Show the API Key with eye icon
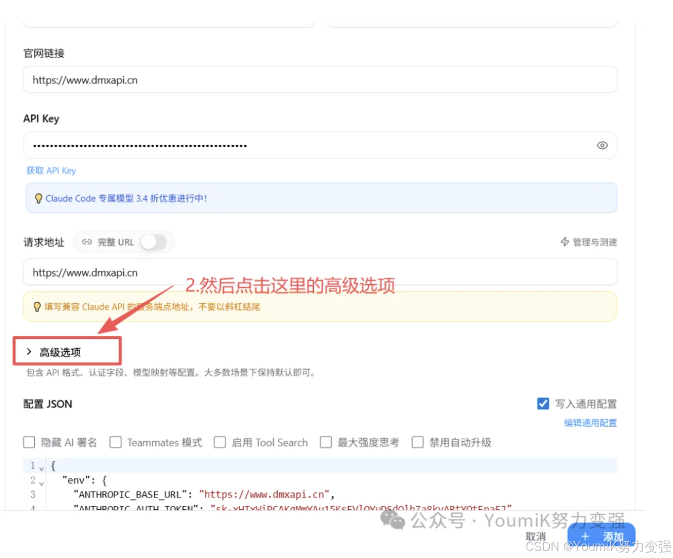 click(602, 145)
